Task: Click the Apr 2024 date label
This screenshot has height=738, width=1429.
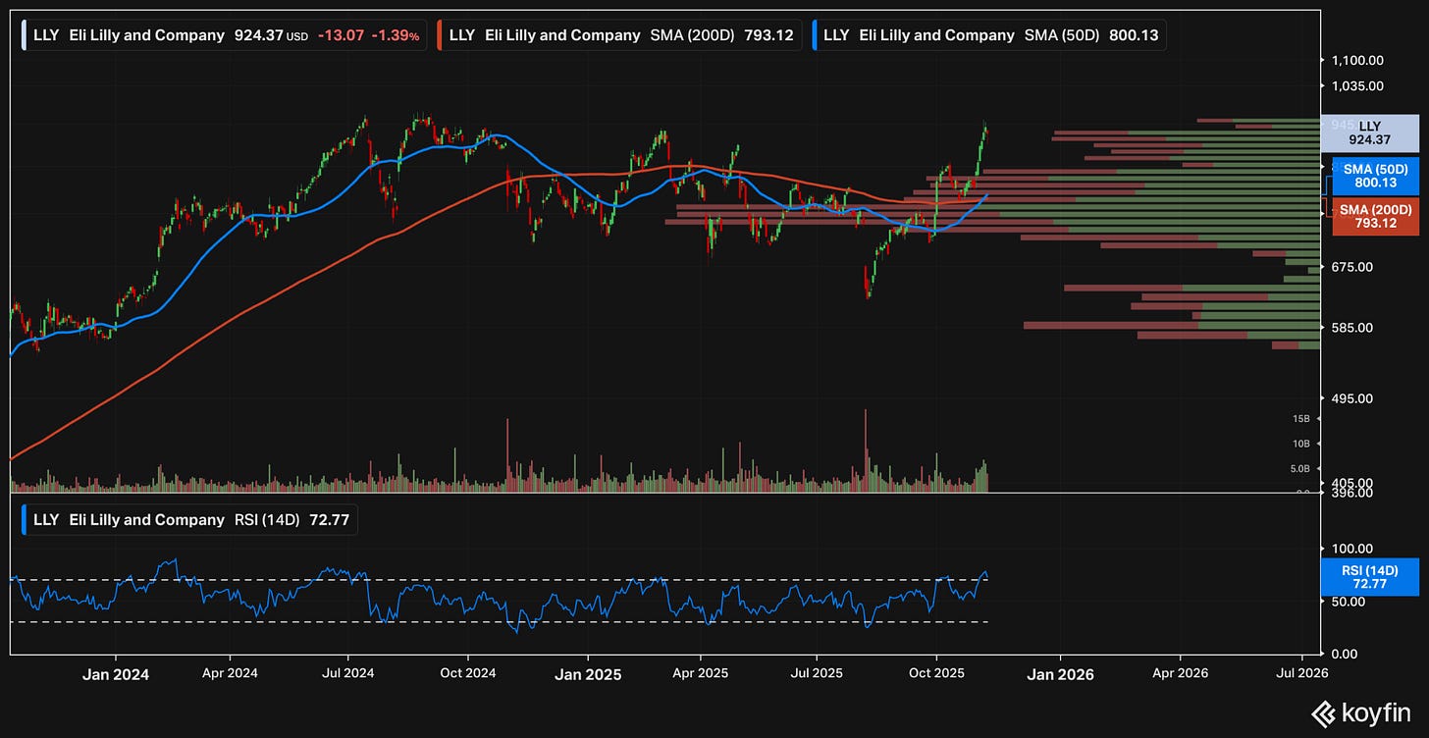Action: [x=230, y=675]
